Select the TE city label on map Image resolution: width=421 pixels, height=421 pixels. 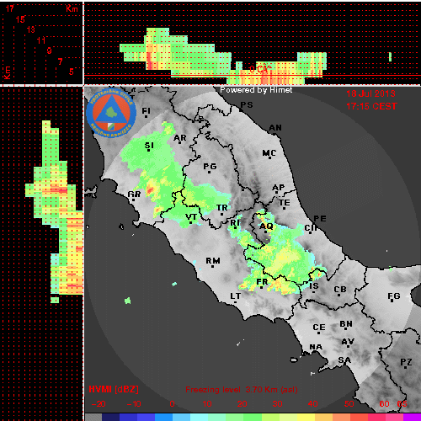coord(285,202)
